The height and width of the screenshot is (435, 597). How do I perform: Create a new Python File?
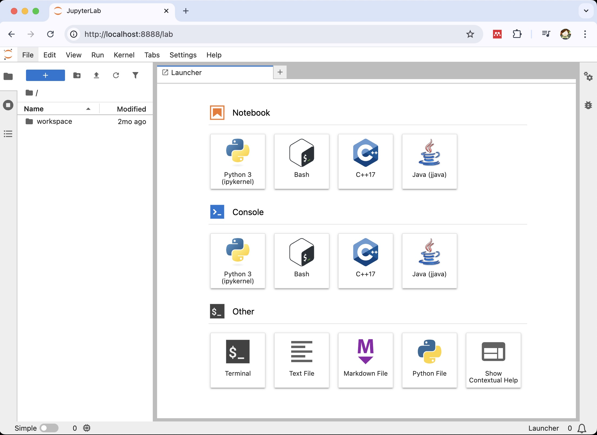point(429,360)
